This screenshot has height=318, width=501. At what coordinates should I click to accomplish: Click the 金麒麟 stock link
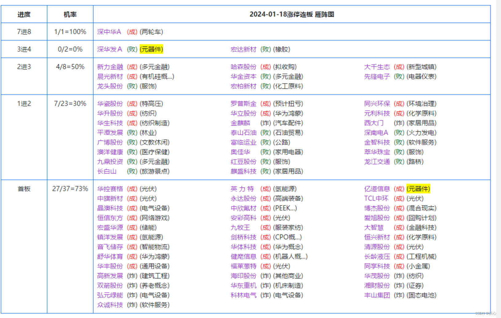tap(240, 123)
